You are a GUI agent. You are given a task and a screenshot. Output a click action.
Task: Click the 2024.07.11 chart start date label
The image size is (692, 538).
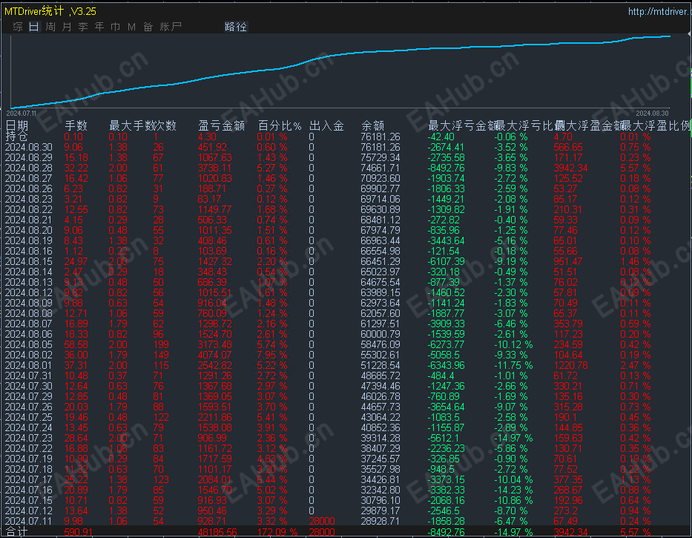click(x=22, y=114)
